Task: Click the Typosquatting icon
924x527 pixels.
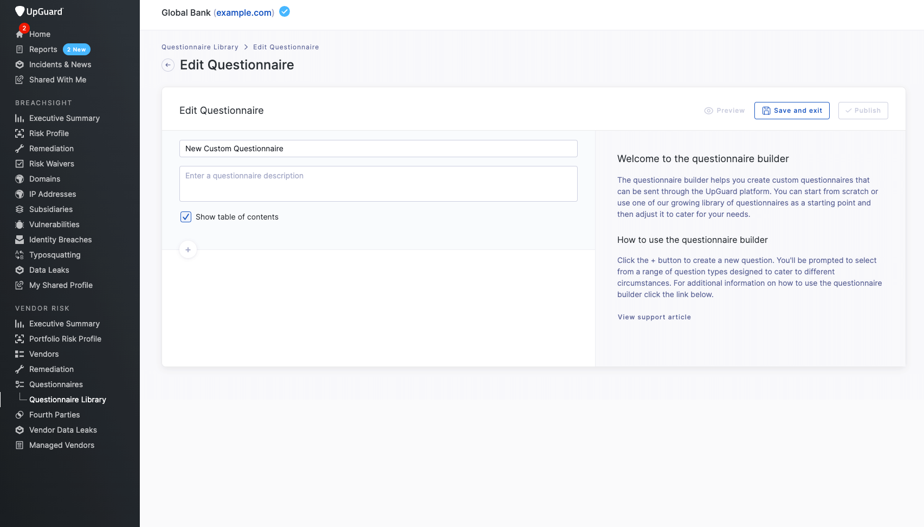Action: pyautogui.click(x=20, y=255)
